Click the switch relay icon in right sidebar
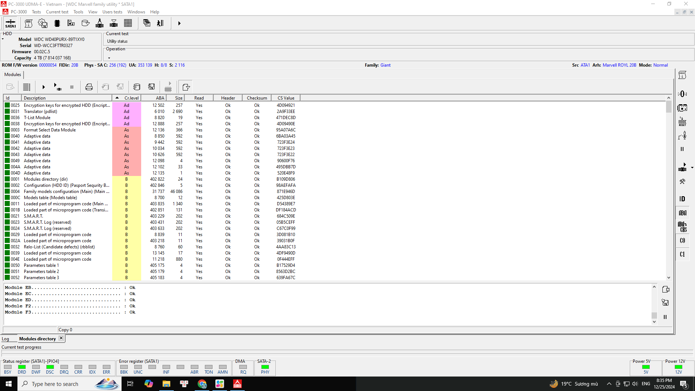This screenshot has width=695, height=391. [x=682, y=136]
